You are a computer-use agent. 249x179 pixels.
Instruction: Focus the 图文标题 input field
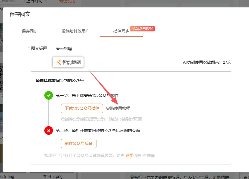[x=142, y=49]
